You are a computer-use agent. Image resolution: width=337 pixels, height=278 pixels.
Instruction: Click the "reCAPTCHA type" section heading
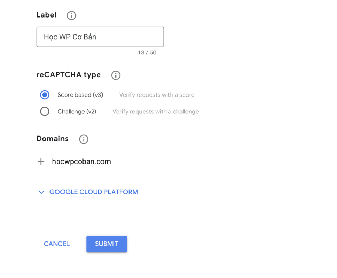pyautogui.click(x=68, y=75)
